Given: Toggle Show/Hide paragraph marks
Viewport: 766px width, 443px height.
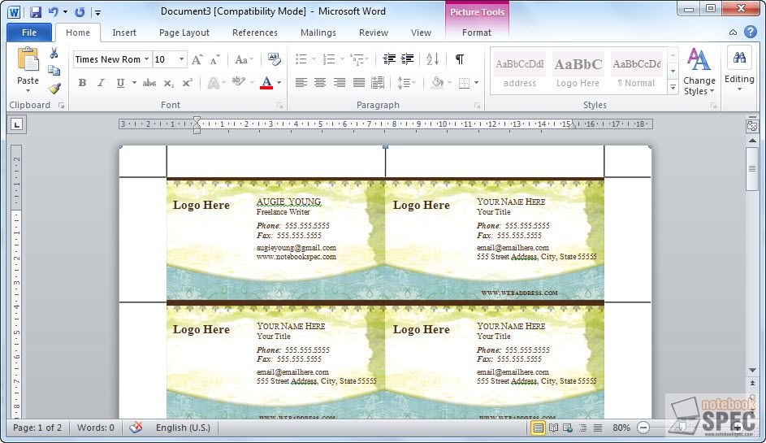Looking at the screenshot, I should click(x=459, y=59).
